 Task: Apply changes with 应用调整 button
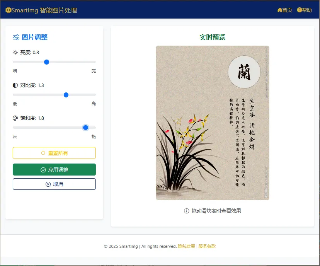54,170
